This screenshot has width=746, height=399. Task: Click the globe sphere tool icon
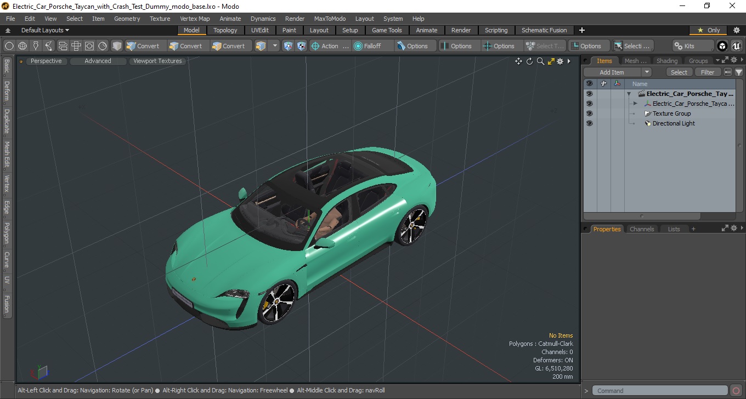pyautogui.click(x=22, y=46)
